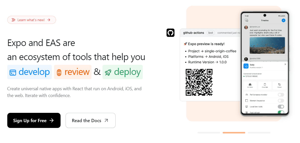This screenshot has width=300, height=143.
Task: Select the develop highlighted word
Action: click(x=29, y=72)
